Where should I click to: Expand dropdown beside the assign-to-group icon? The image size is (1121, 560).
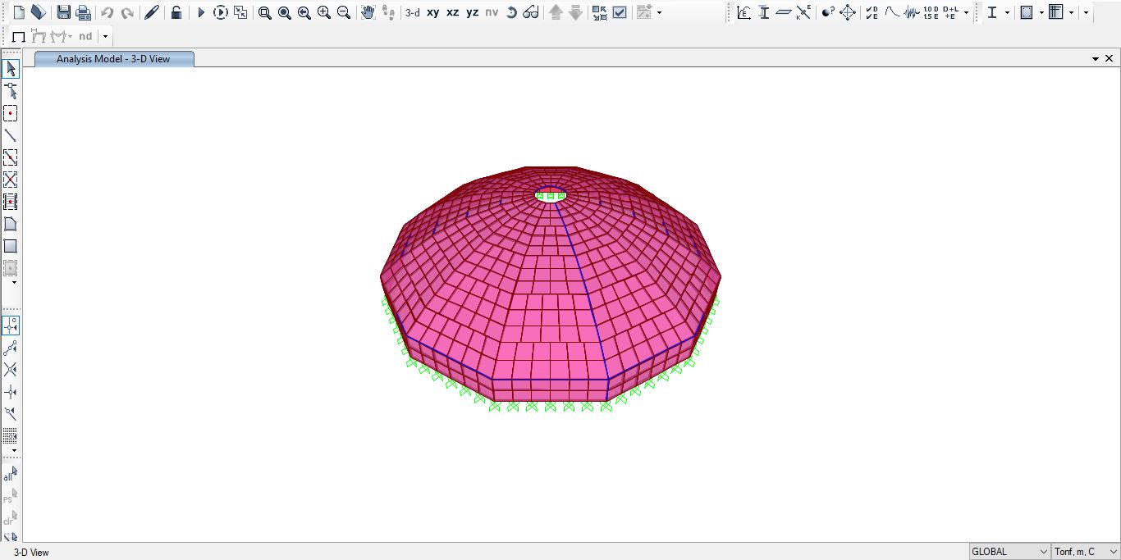coord(659,12)
